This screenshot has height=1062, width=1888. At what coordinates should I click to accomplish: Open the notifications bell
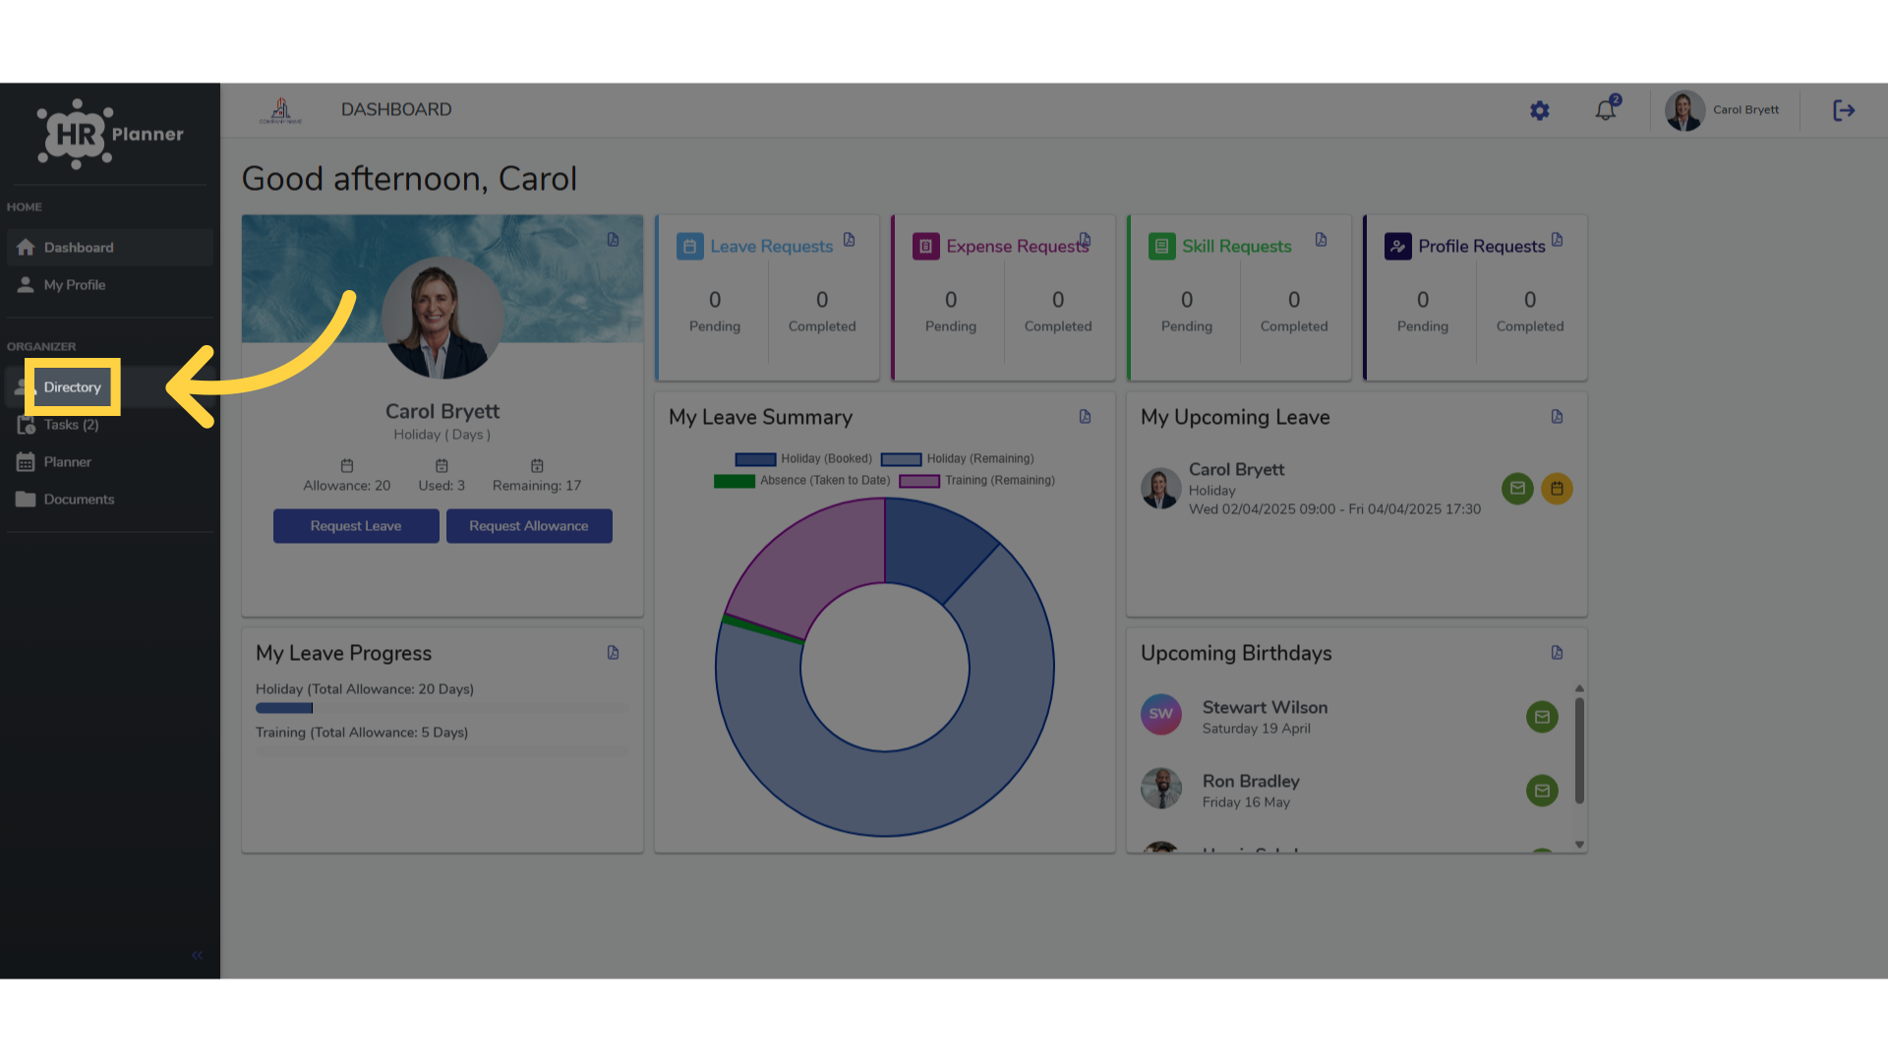(x=1607, y=109)
